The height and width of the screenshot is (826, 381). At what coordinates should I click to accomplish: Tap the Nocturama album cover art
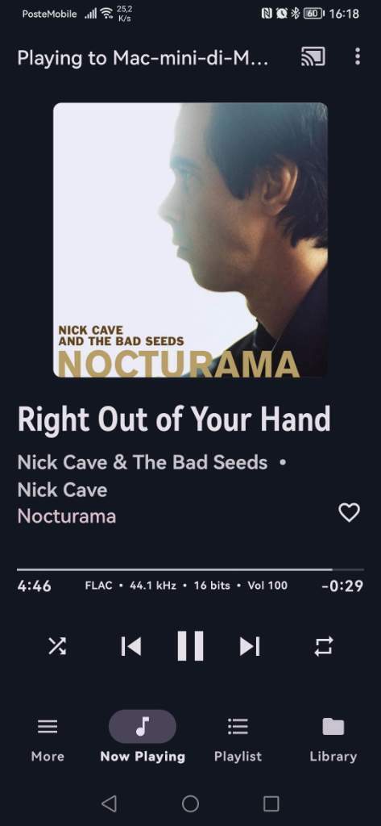point(190,240)
